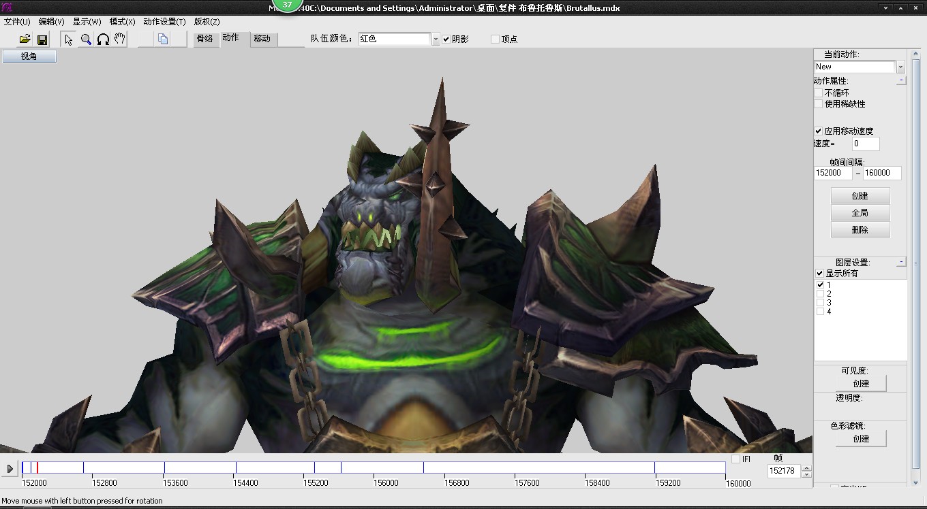Viewport: 927px width, 509px height.
Task: Save the model with floppy disk icon
Action: (x=42, y=39)
